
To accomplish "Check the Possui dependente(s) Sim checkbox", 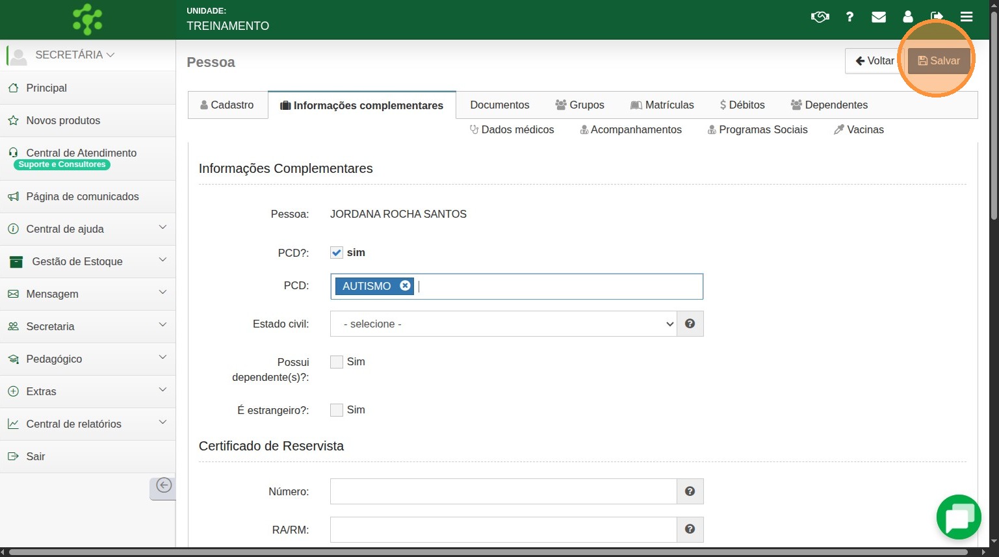I will coord(337,362).
